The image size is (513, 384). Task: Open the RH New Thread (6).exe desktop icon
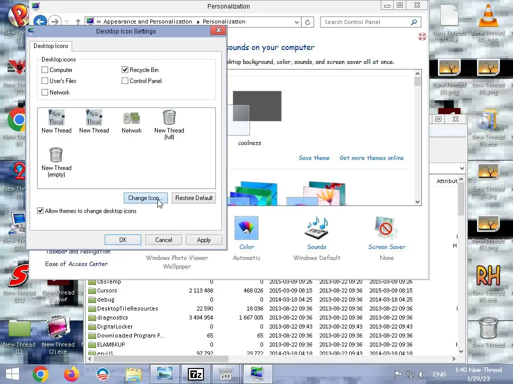(x=488, y=283)
